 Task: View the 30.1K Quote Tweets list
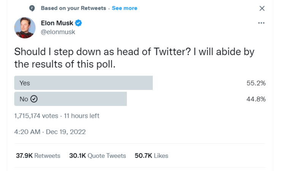coord(97,156)
